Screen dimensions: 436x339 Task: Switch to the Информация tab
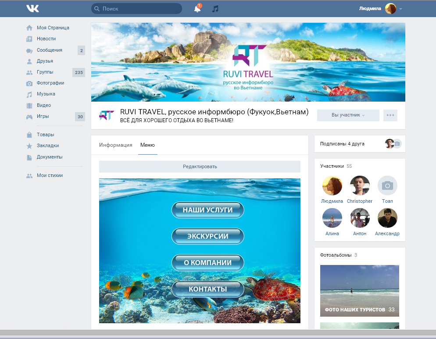pos(116,145)
